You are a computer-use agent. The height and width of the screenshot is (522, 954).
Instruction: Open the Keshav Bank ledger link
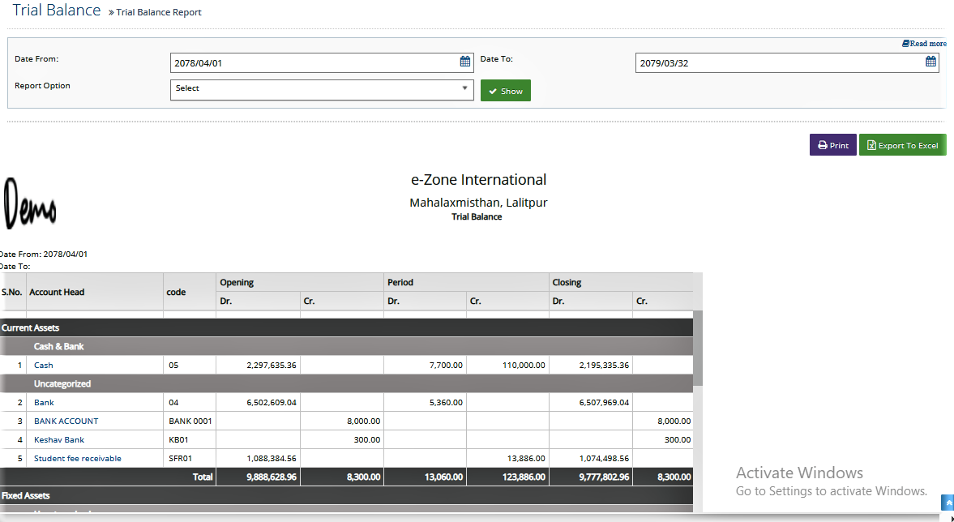pyautogui.click(x=59, y=439)
